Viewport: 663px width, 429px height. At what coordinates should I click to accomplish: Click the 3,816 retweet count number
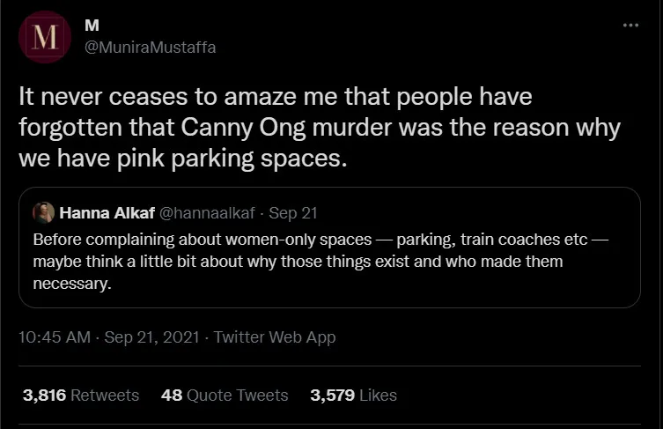tap(44, 396)
